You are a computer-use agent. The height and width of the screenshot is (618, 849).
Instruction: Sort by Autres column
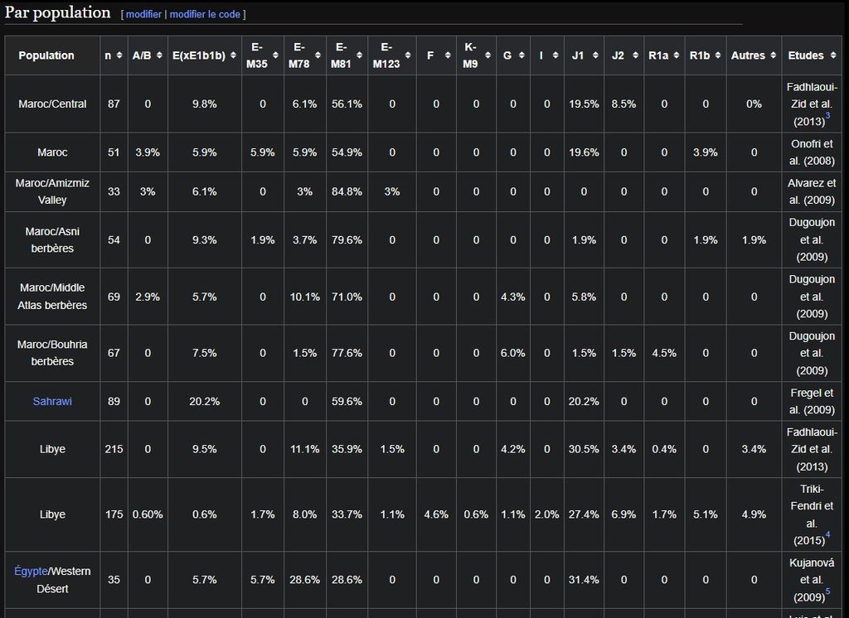coord(754,56)
